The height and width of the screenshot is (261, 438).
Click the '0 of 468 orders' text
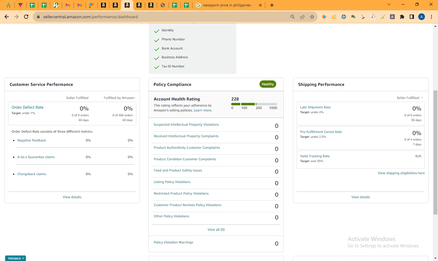pyautogui.click(x=123, y=115)
